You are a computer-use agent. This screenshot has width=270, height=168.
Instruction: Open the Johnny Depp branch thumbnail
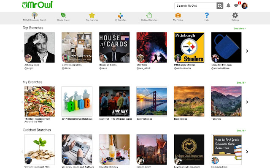pos(39,47)
